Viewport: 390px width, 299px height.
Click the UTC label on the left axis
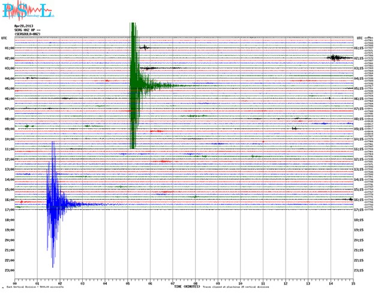pyautogui.click(x=4, y=38)
